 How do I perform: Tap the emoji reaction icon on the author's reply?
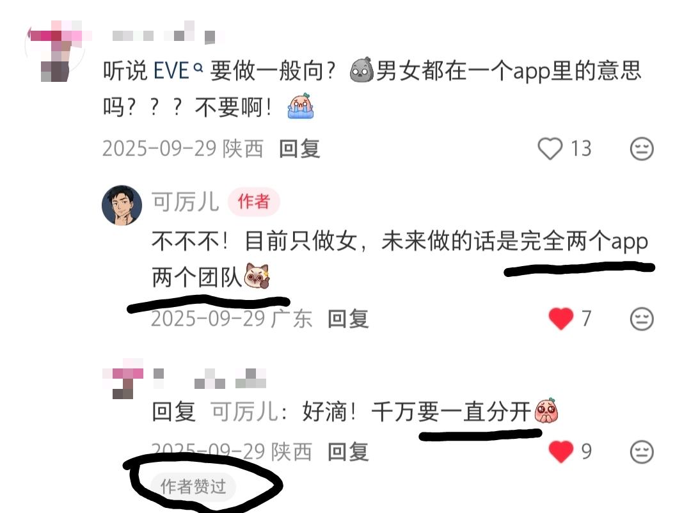tap(642, 319)
